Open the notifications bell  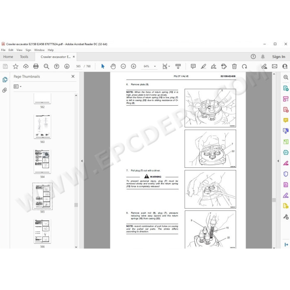pos(263,57)
